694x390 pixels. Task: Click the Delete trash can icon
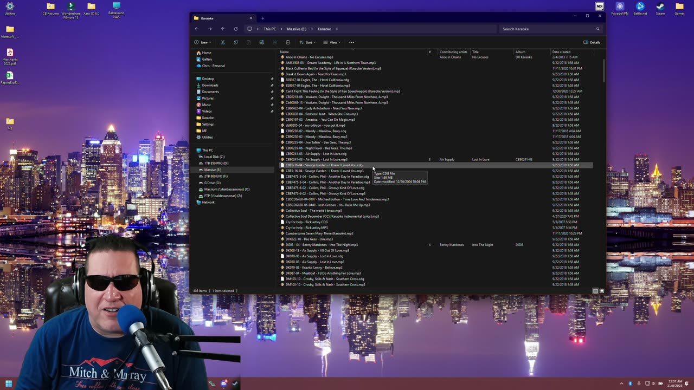tap(287, 42)
